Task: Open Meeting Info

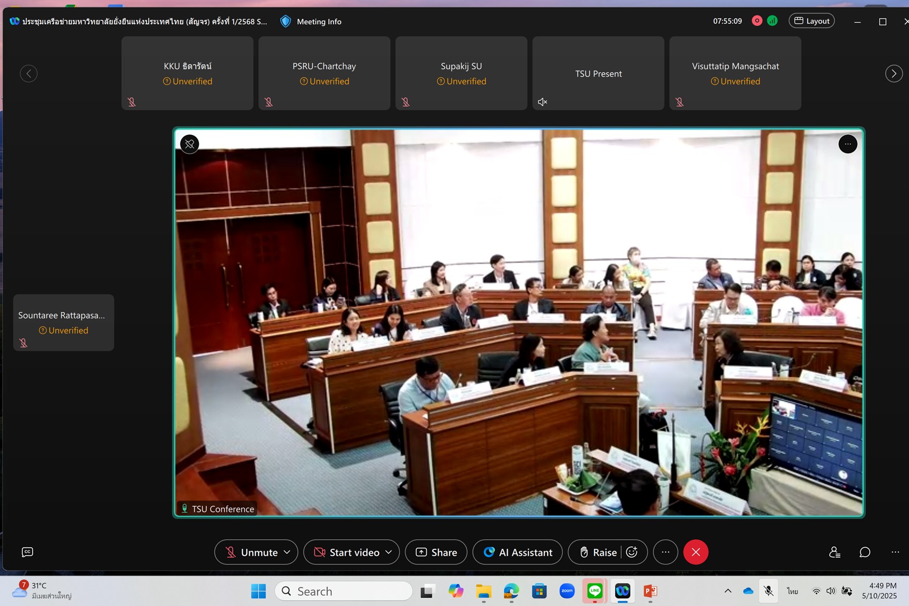Action: coord(311,22)
